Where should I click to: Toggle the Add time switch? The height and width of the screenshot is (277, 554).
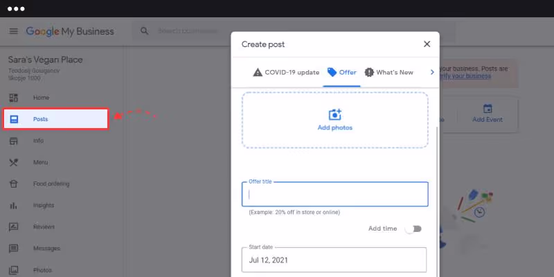coord(413,229)
